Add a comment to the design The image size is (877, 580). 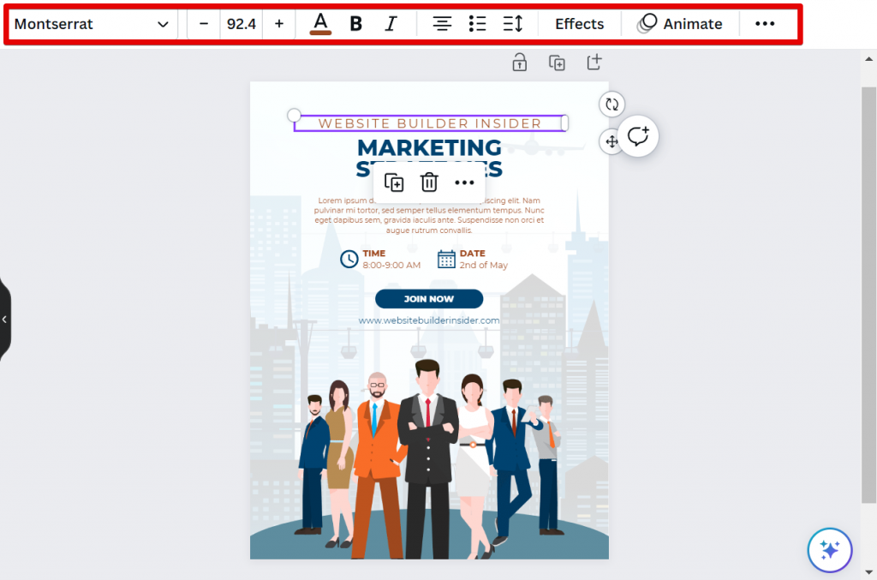coord(638,136)
